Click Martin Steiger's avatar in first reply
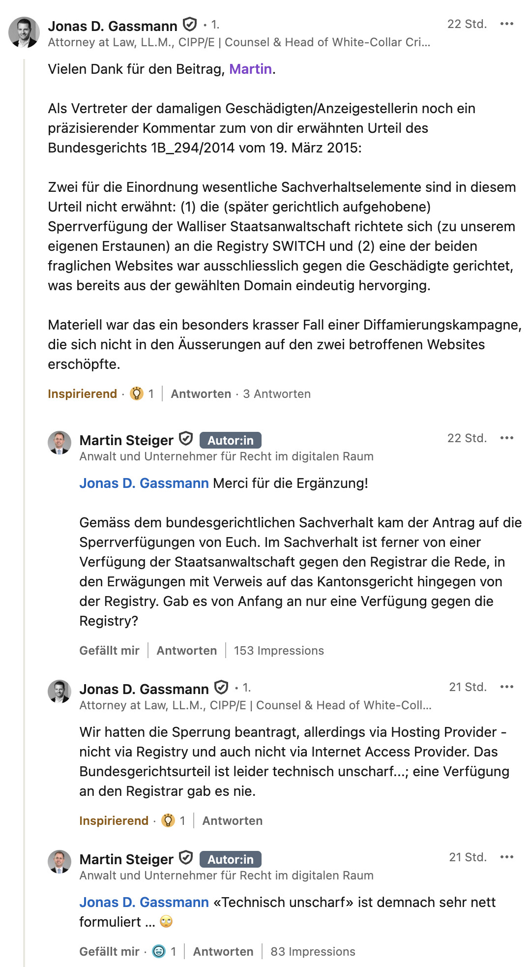The width and height of the screenshot is (530, 967). tap(59, 443)
